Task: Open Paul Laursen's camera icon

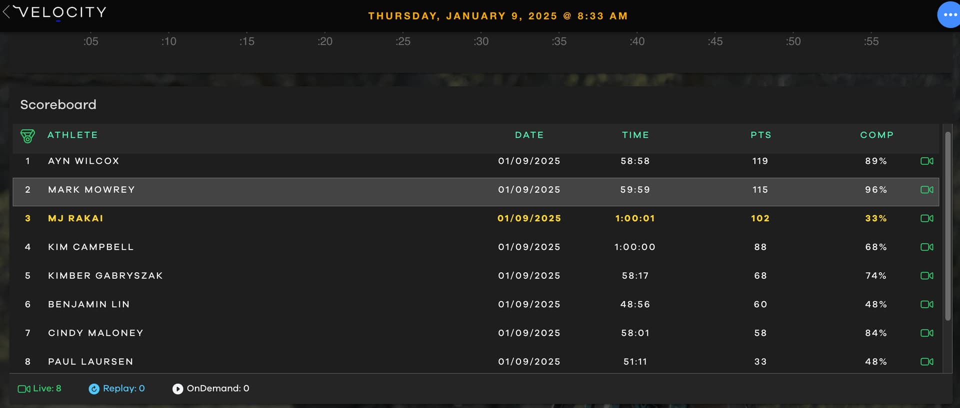Action: tap(927, 362)
